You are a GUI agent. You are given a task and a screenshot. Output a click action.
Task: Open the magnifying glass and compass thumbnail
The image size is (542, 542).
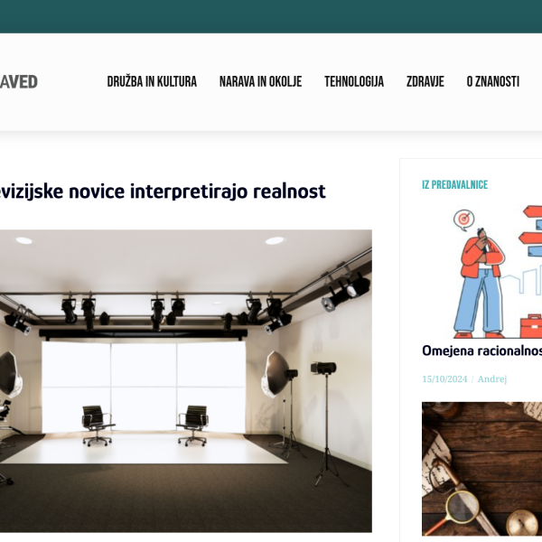coord(481,469)
